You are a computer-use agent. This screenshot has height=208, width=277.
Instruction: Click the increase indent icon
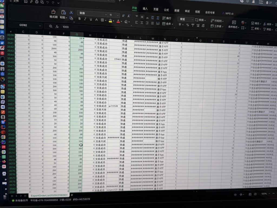coord(158,18)
